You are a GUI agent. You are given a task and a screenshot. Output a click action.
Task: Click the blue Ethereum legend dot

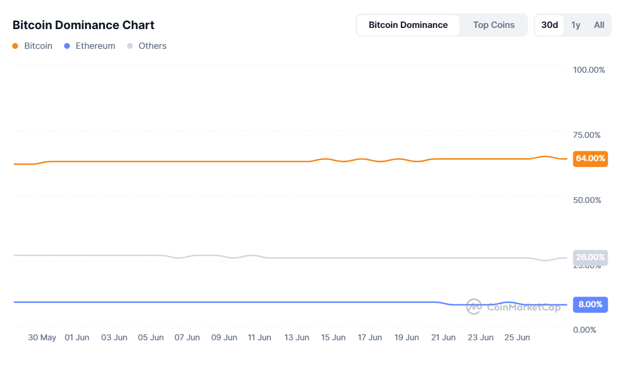click(x=66, y=45)
